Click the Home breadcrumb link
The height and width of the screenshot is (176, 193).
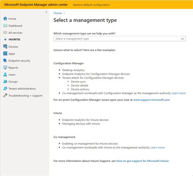coord(58,13)
